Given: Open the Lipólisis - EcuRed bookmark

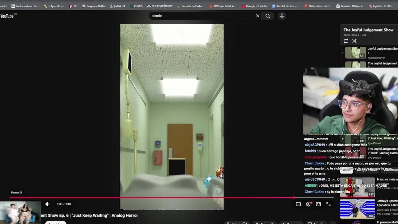Looking at the screenshot, I should click(380, 6).
